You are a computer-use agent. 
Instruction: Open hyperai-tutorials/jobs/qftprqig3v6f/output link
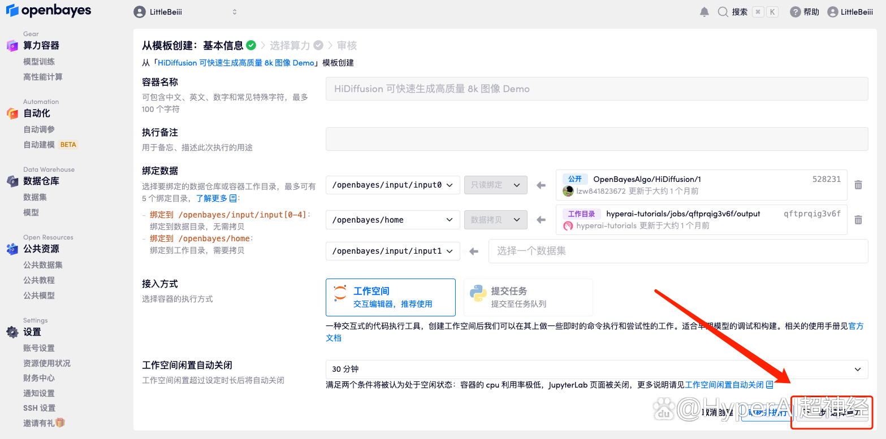tap(683, 214)
